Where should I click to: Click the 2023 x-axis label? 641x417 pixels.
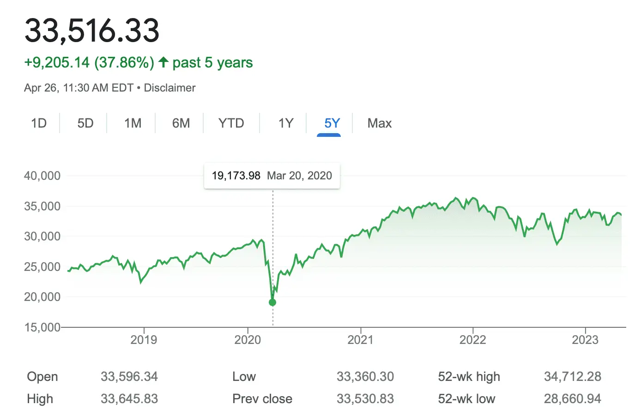pyautogui.click(x=585, y=340)
